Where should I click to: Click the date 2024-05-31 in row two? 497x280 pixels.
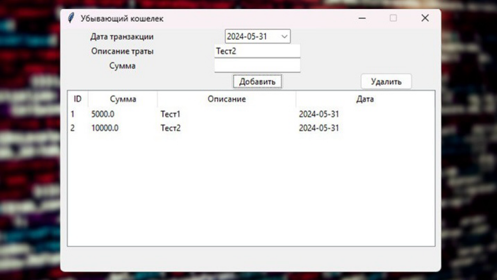[x=319, y=128]
